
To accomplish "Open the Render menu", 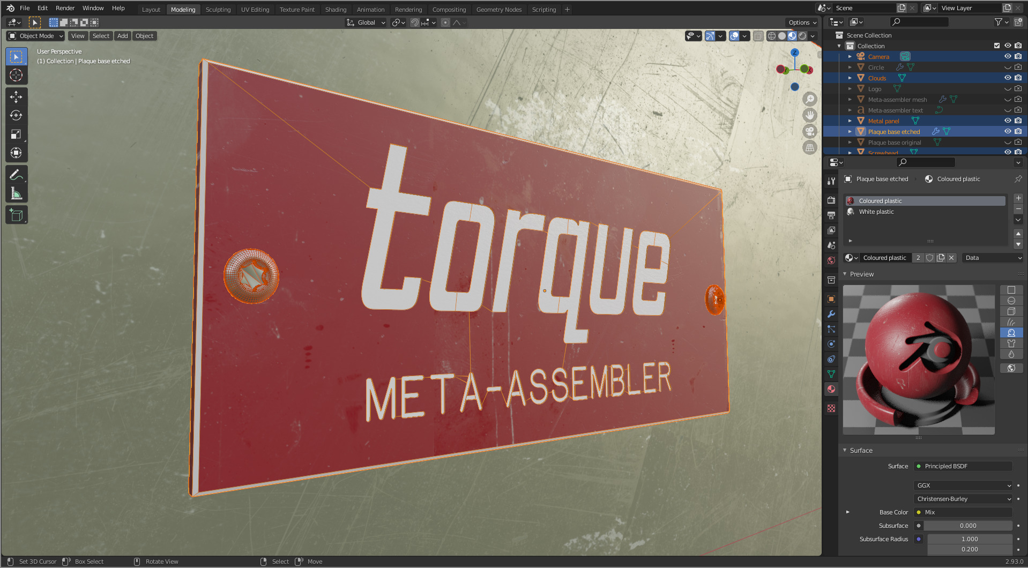I will pyautogui.click(x=65, y=8).
